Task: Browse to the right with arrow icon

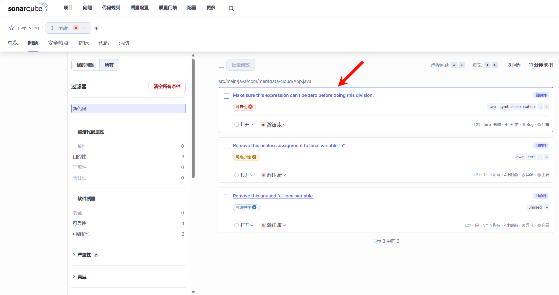Action: [495, 65]
